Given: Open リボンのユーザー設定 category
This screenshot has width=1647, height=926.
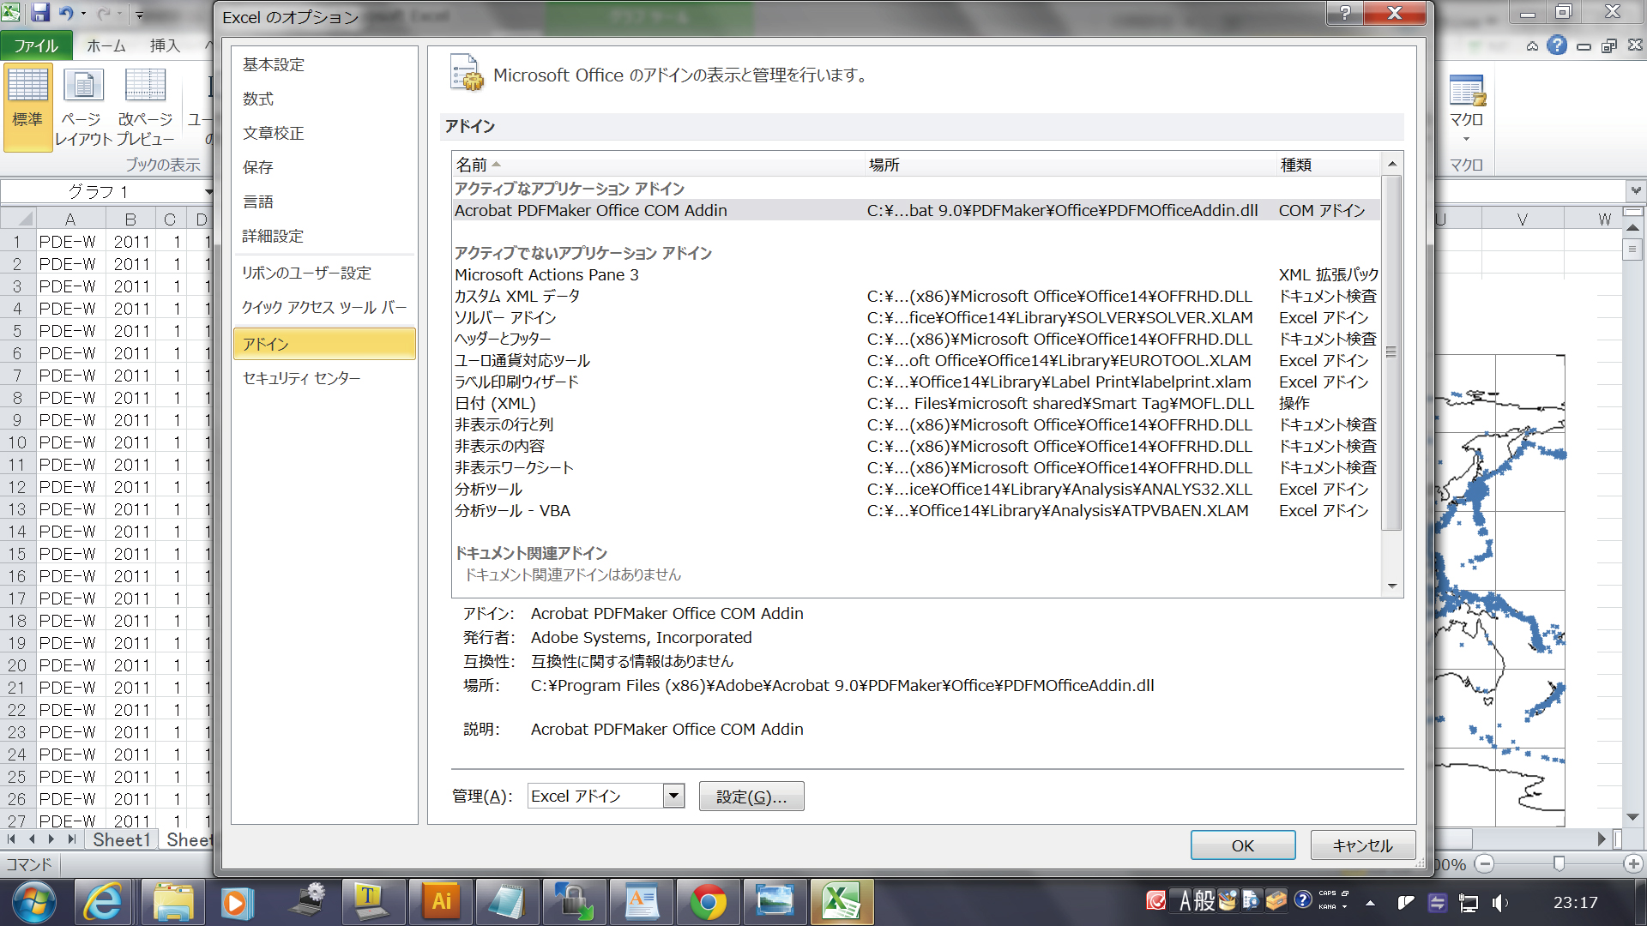Looking at the screenshot, I should tap(307, 273).
